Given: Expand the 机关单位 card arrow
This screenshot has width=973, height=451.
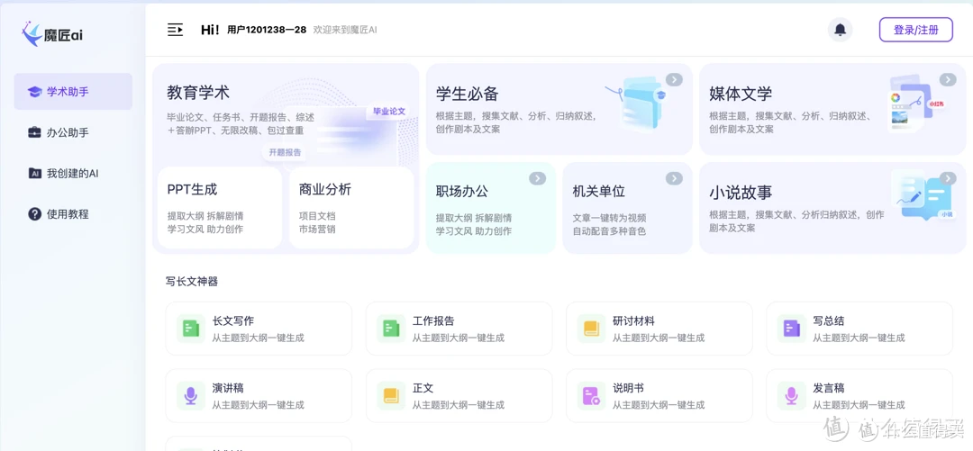Looking at the screenshot, I should [x=674, y=178].
